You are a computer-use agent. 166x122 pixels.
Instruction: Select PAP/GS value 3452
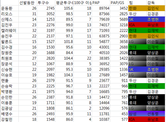(119, 8)
